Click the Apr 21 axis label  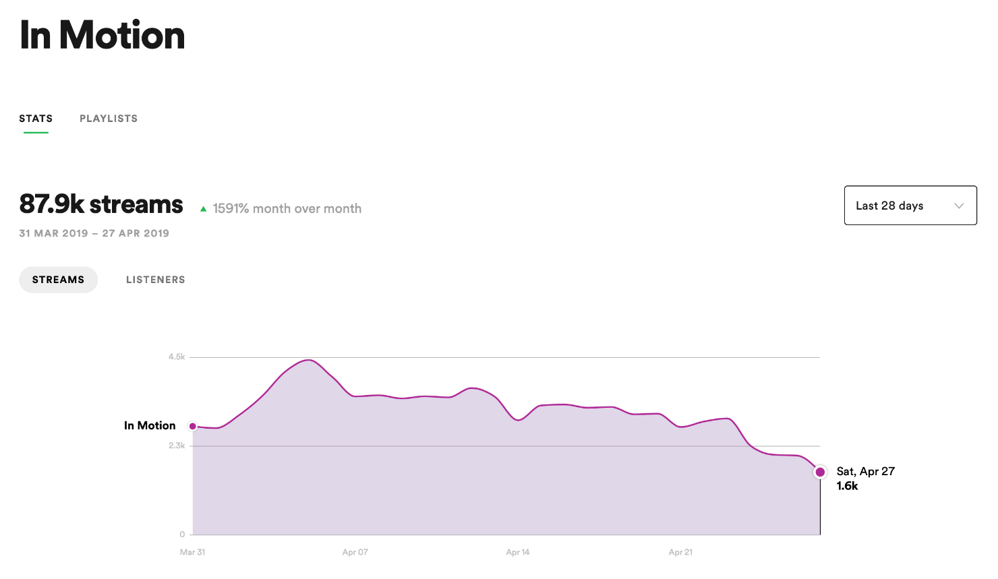(680, 552)
